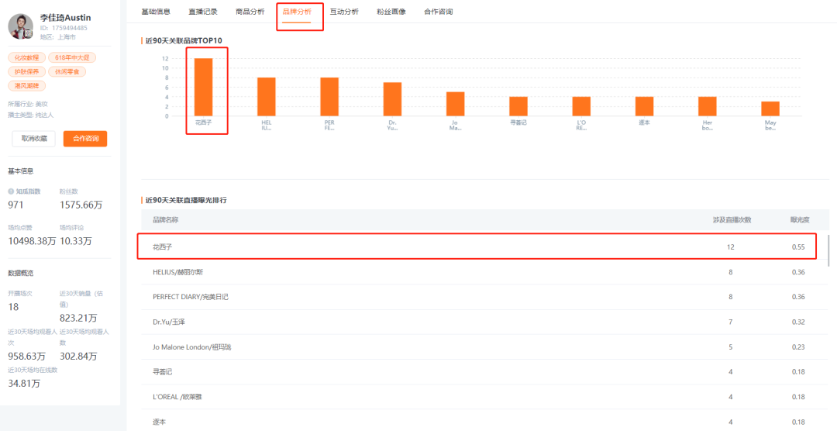The width and height of the screenshot is (837, 431).
Task: Click 花西子 in the brand table
Action: [162, 247]
